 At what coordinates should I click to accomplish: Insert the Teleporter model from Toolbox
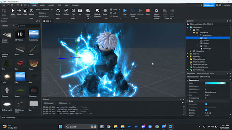[33, 92]
